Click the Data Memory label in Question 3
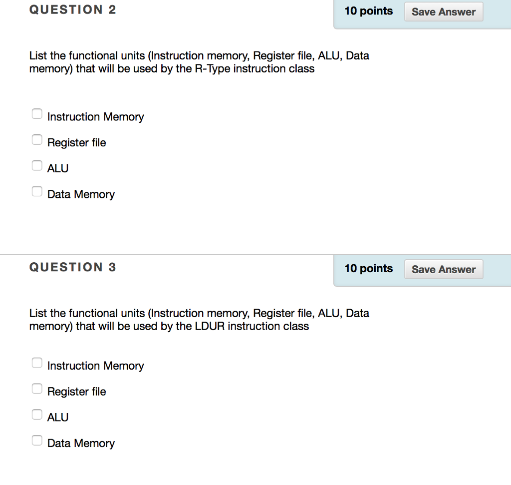 81,443
